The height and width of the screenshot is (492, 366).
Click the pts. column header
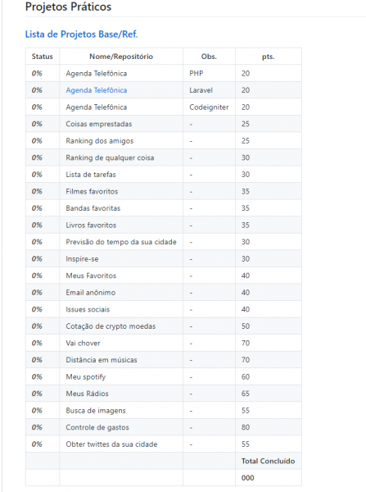coord(269,57)
